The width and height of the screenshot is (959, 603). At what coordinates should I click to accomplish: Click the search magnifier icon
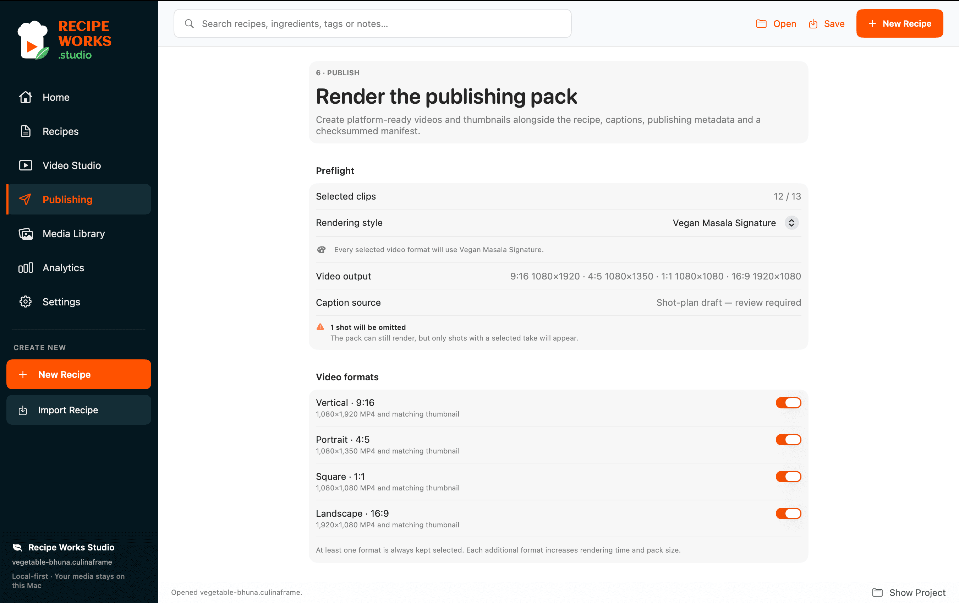click(x=189, y=23)
